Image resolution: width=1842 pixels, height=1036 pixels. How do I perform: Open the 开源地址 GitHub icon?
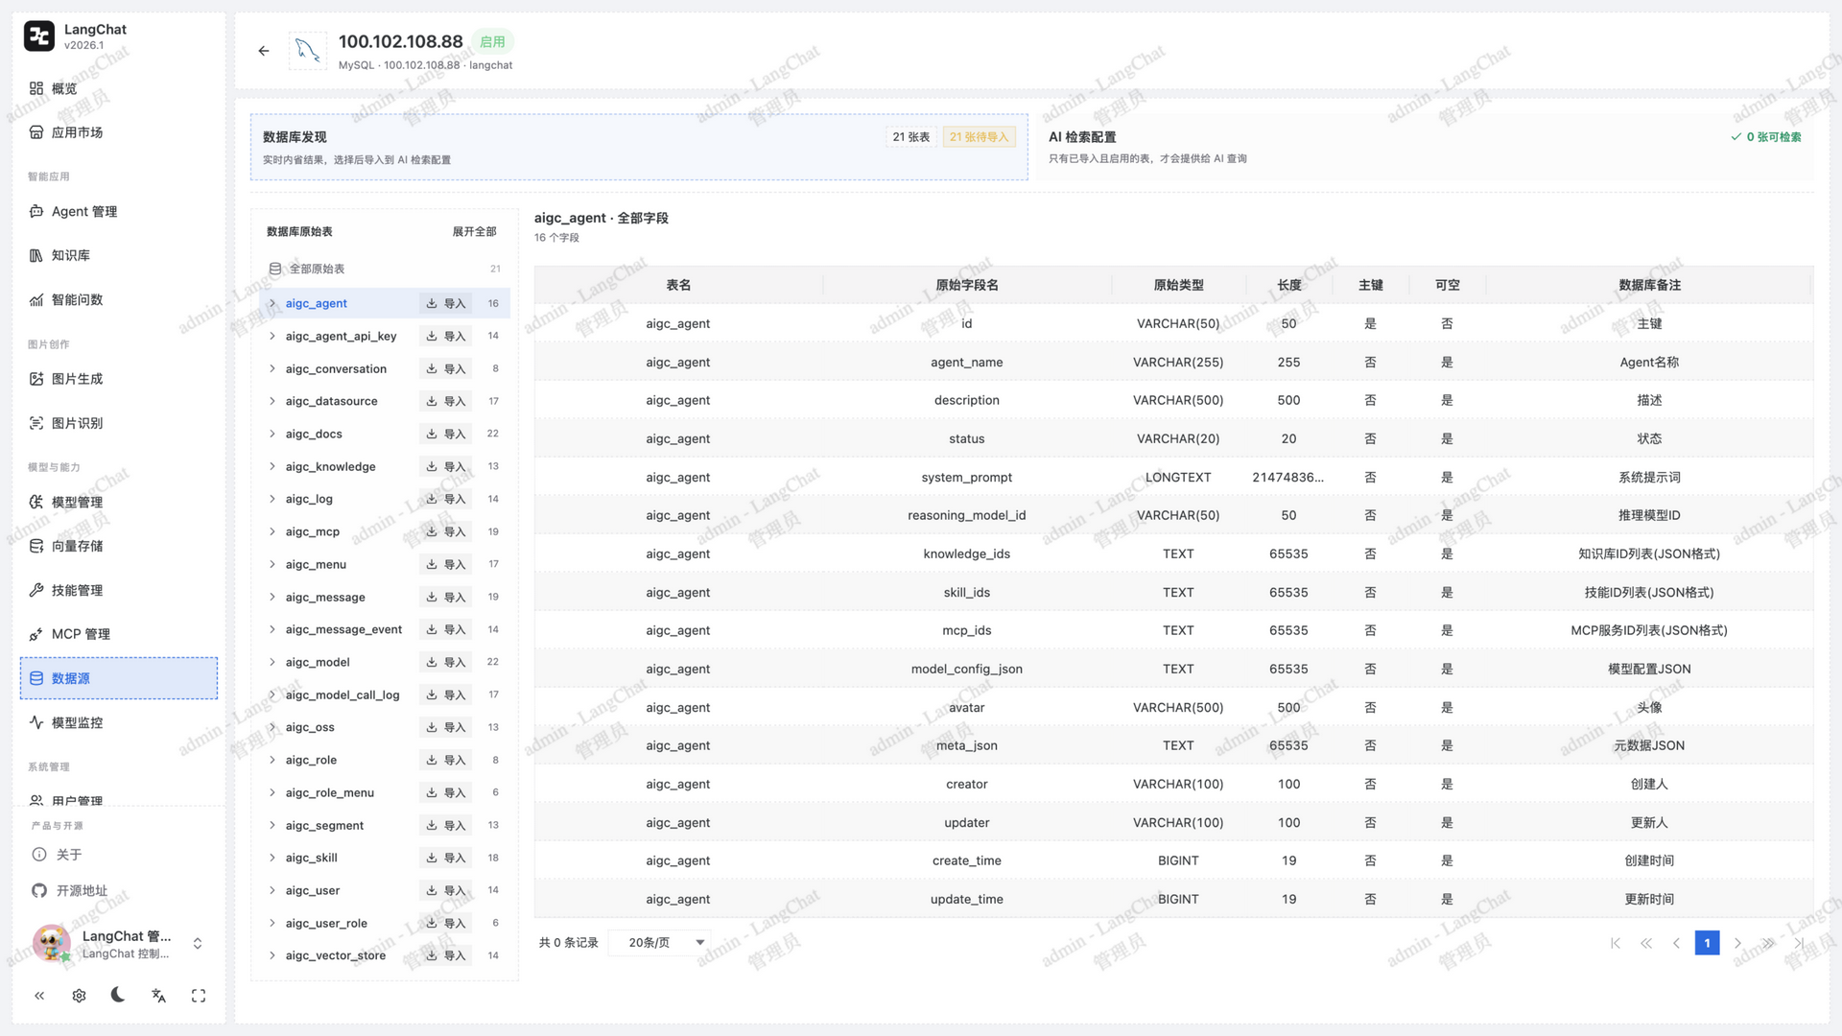point(39,891)
